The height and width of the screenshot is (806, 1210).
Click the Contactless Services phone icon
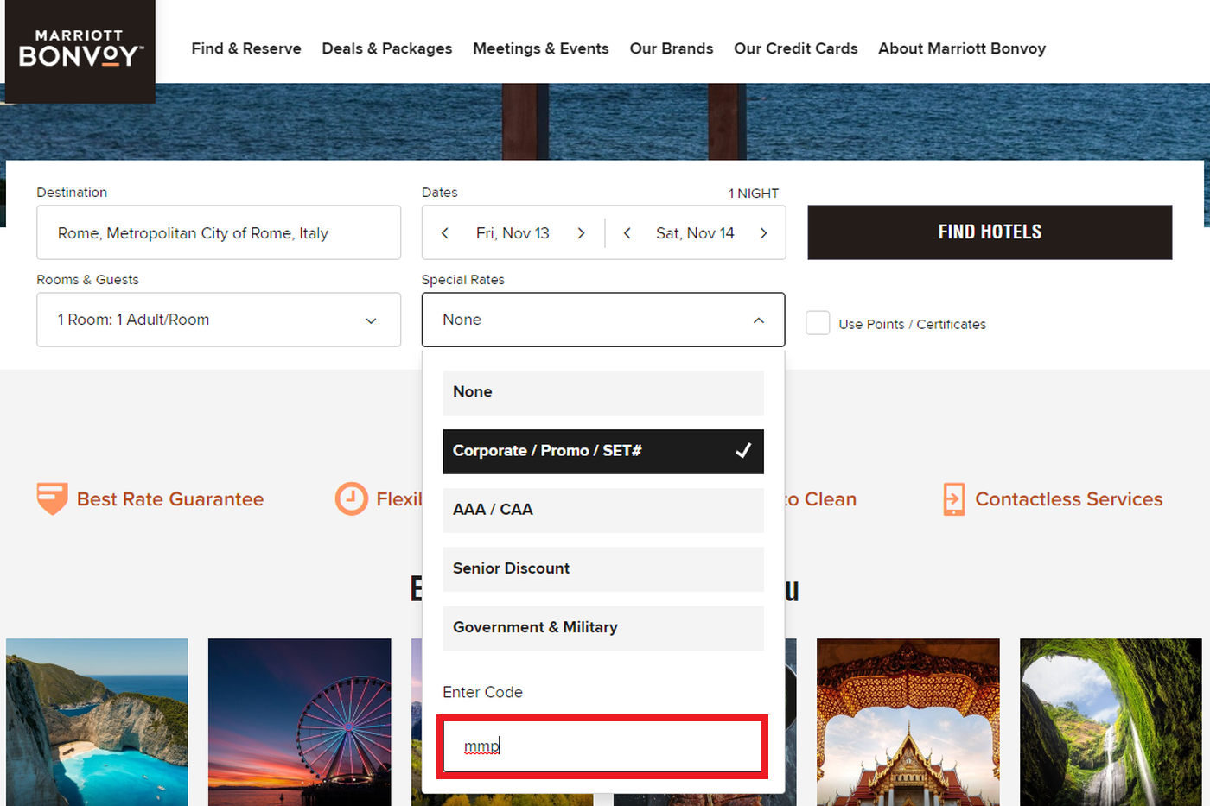click(x=952, y=498)
